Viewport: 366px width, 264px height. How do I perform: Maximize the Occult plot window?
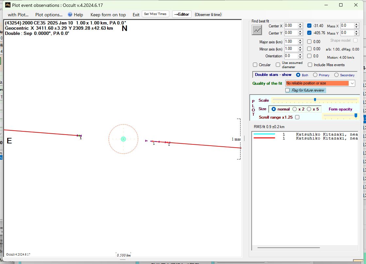(341, 5)
